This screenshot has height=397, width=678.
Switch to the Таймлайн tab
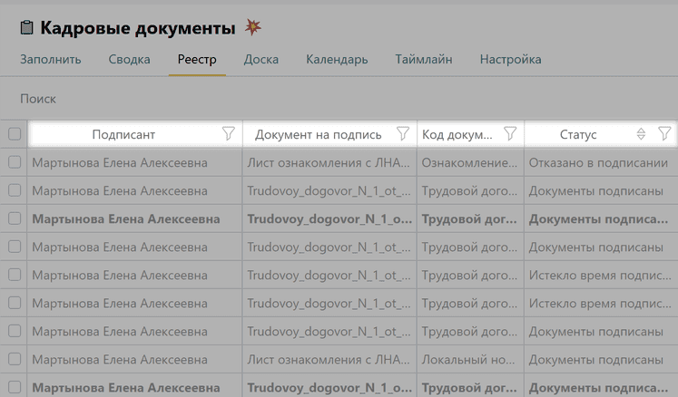tap(423, 60)
